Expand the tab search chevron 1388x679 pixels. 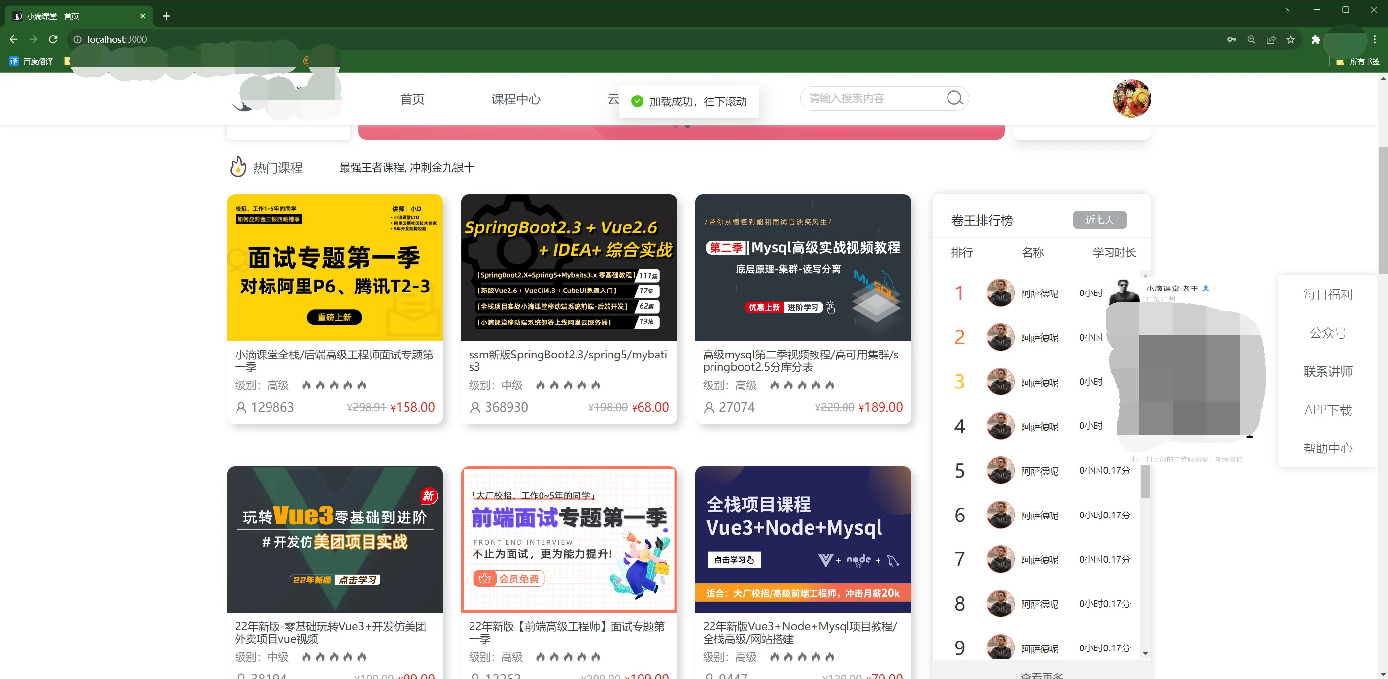click(1289, 10)
